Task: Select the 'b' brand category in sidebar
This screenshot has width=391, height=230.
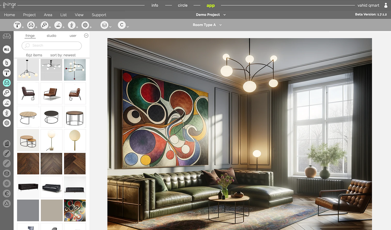Action: pyautogui.click(x=7, y=63)
